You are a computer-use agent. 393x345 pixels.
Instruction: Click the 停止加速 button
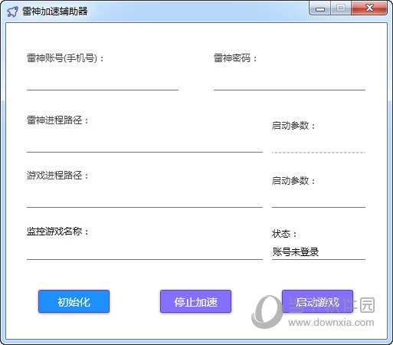[195, 301]
